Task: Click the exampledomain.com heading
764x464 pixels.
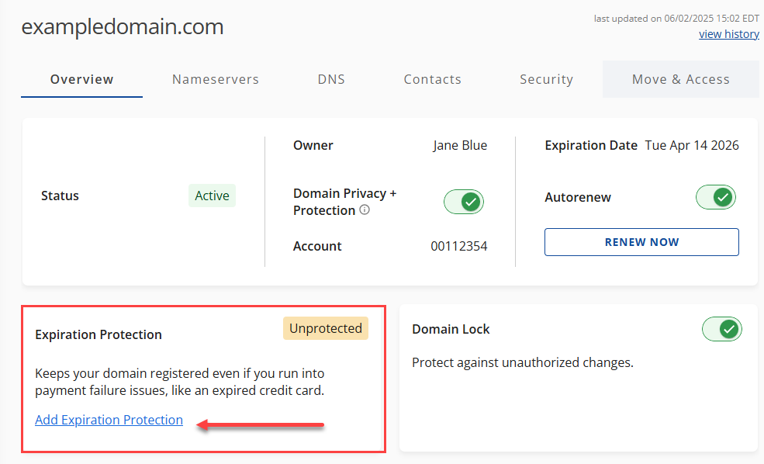Action: point(123,27)
